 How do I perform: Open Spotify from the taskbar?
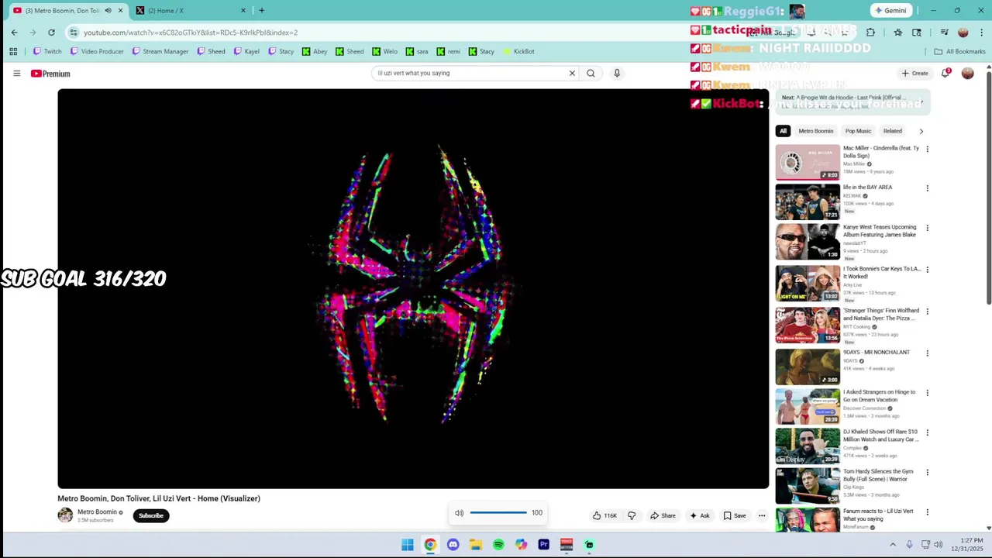click(498, 545)
